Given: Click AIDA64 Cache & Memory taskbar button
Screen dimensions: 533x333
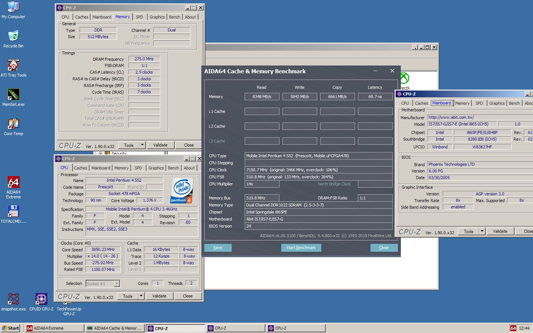Looking at the screenshot, I should click(114, 328).
